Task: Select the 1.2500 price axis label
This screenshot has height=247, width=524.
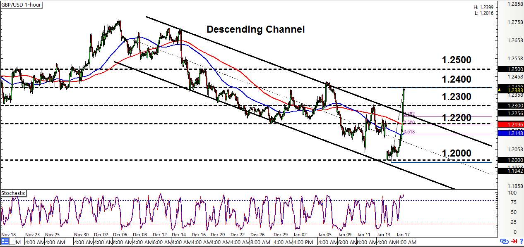Action: 511,69
